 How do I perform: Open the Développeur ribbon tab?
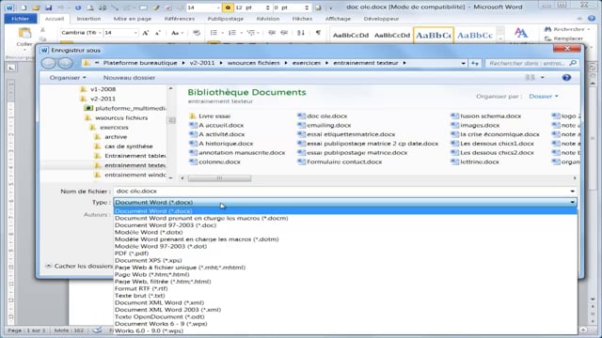coord(381,19)
